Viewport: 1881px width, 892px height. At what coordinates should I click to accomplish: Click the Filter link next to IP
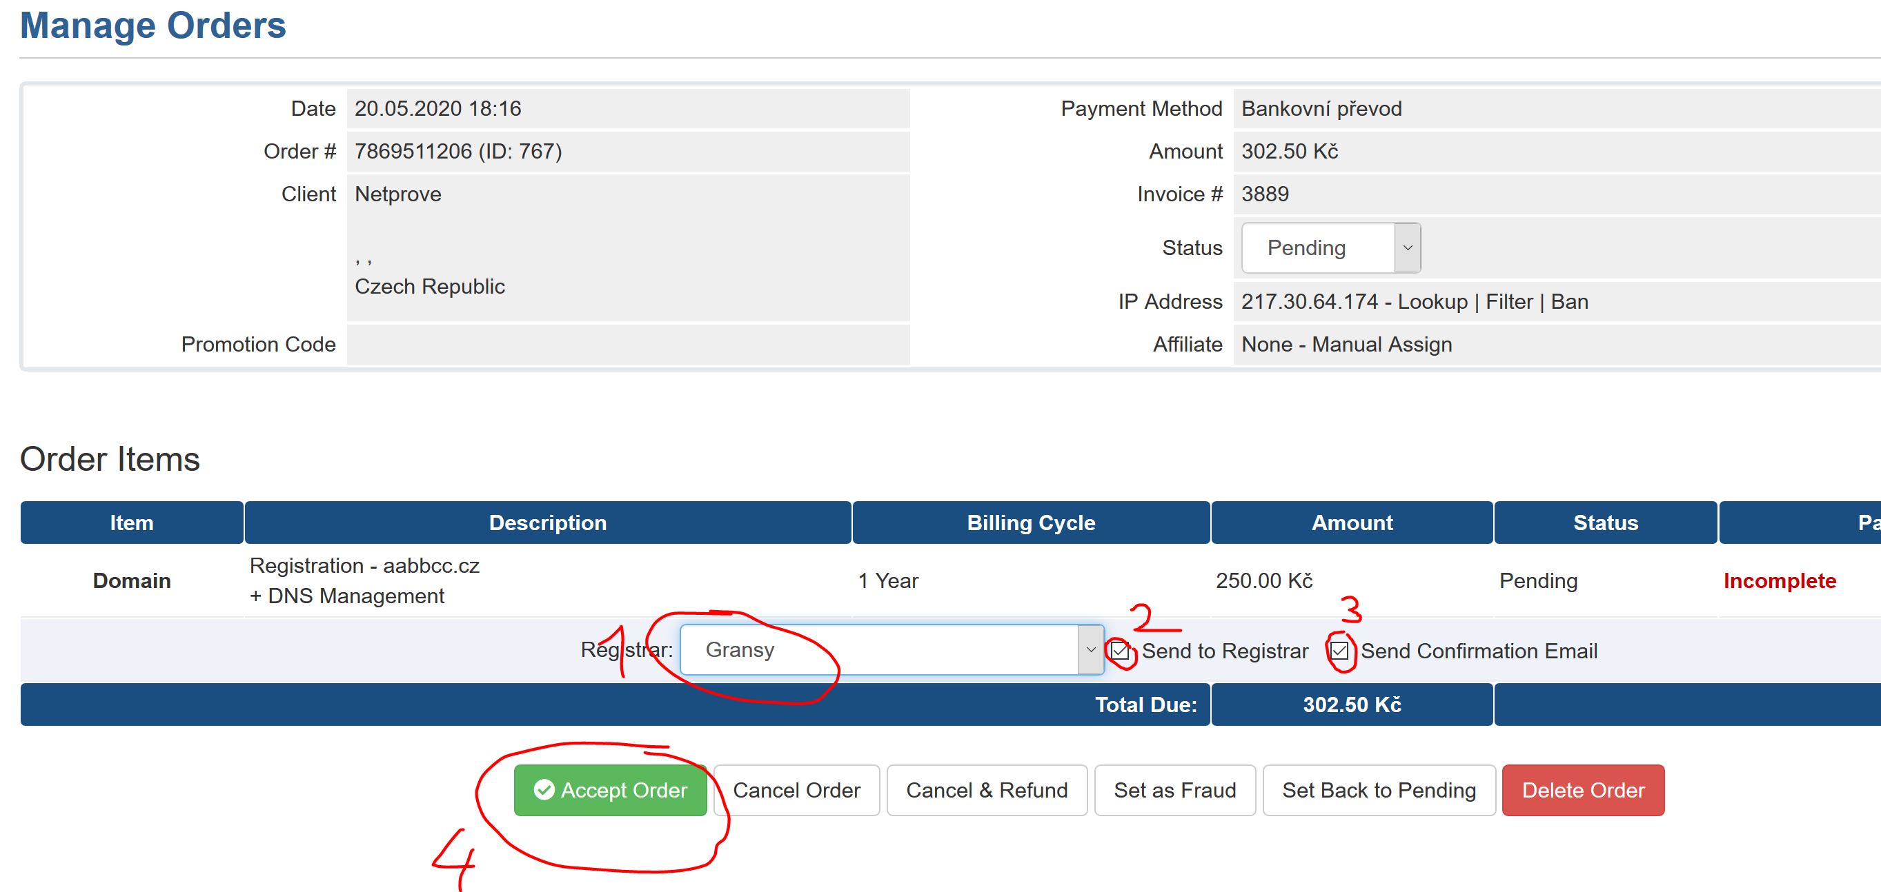1508,302
